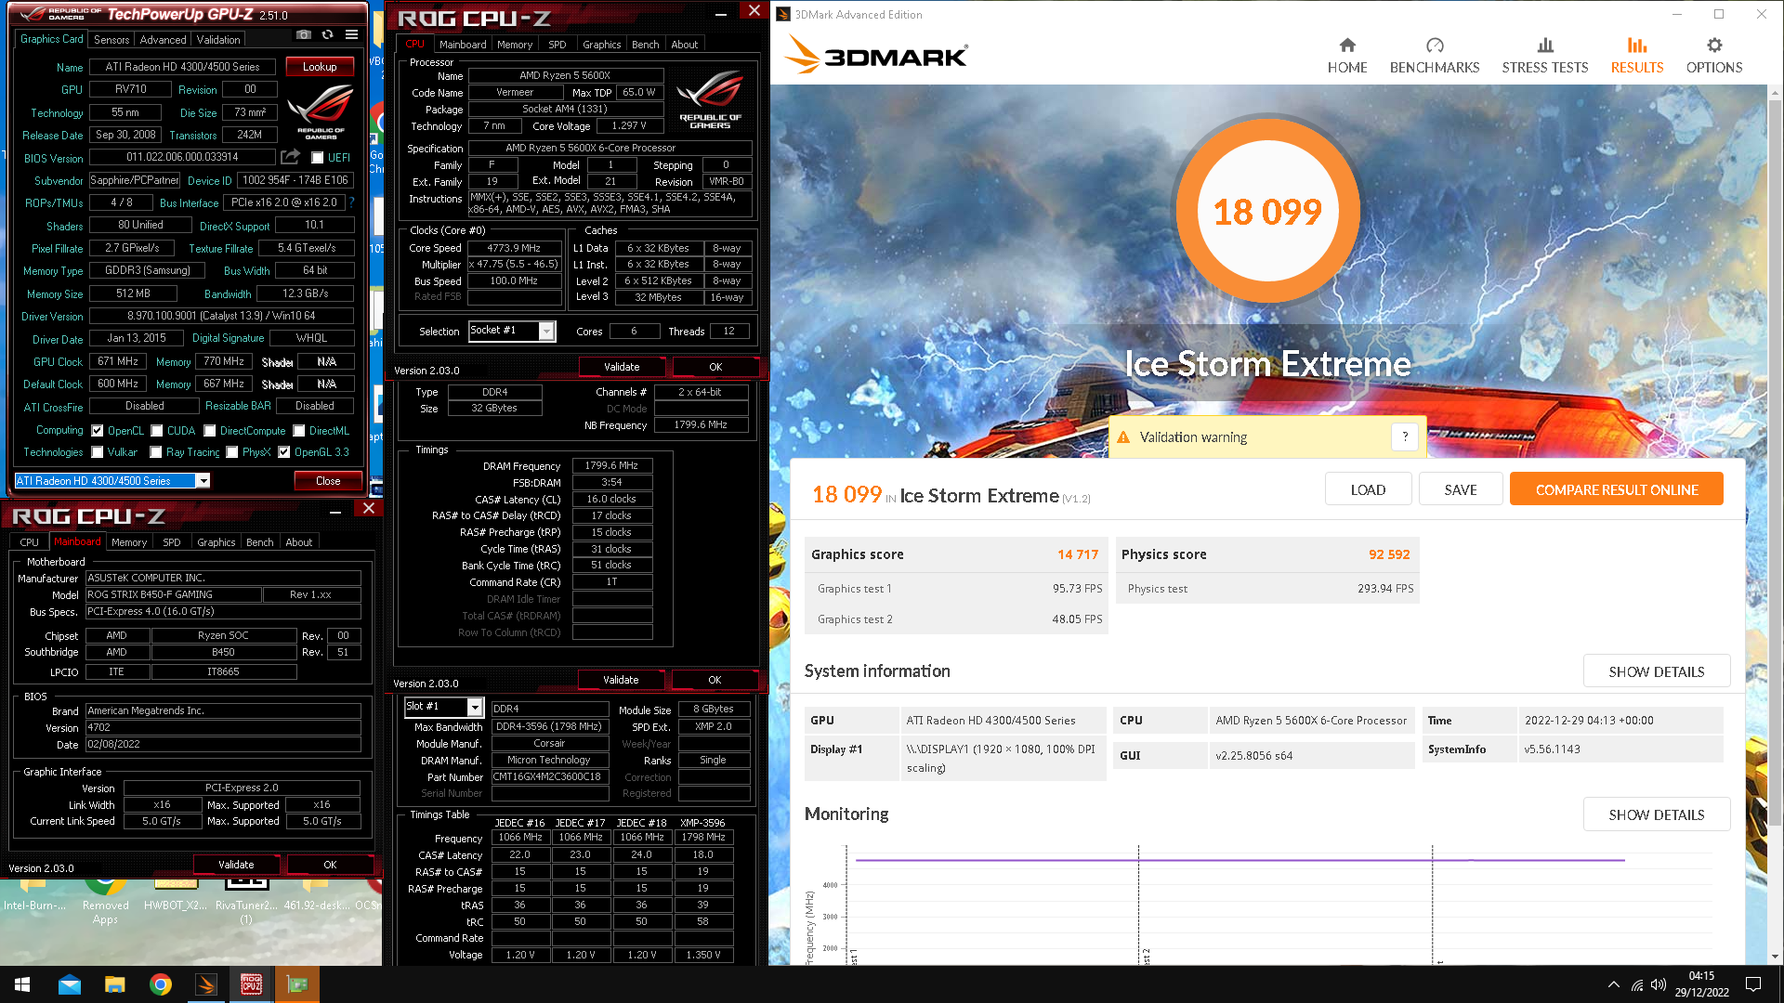Toggle the PhysX checkbox
1784x1003 pixels.
pos(232,452)
